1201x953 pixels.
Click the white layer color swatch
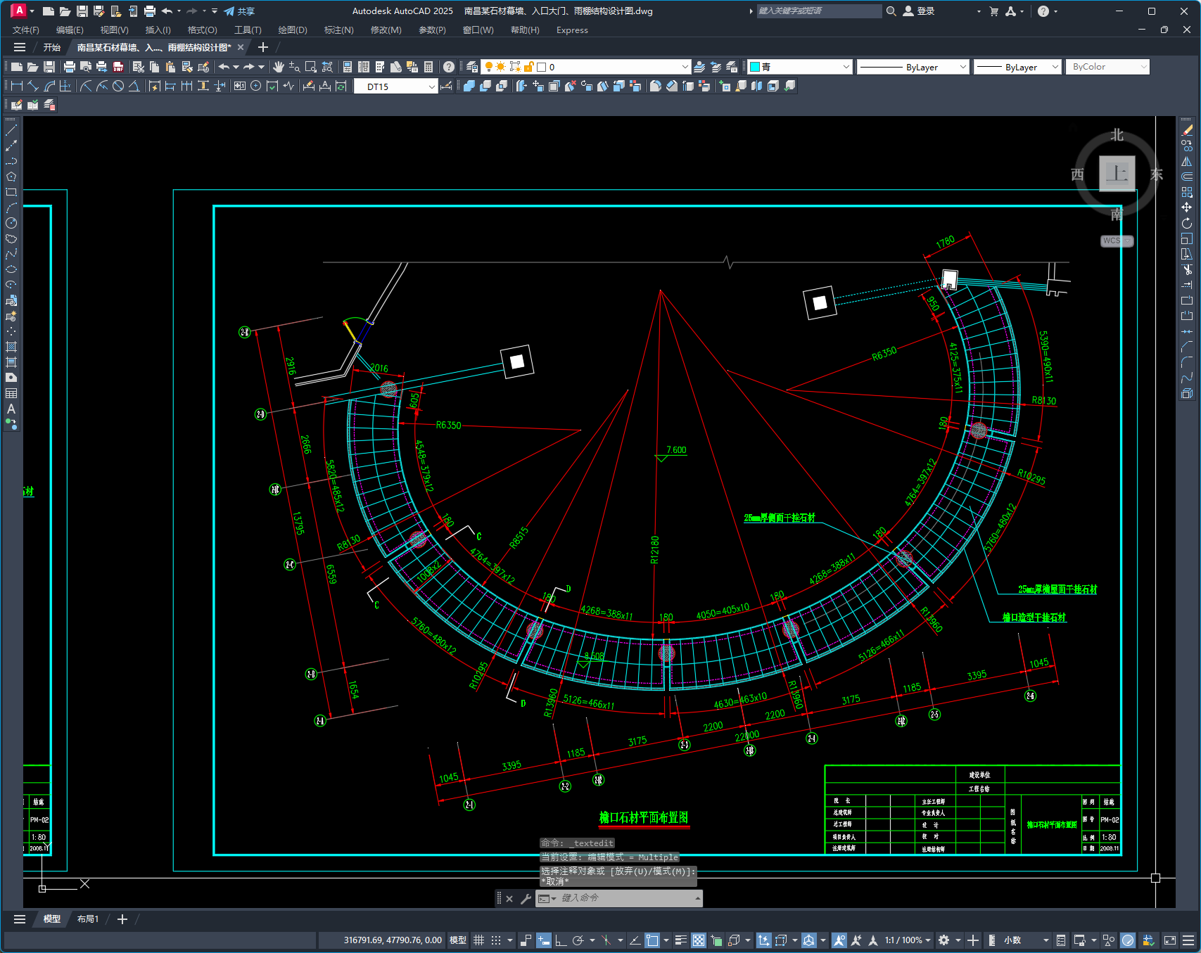click(x=542, y=67)
